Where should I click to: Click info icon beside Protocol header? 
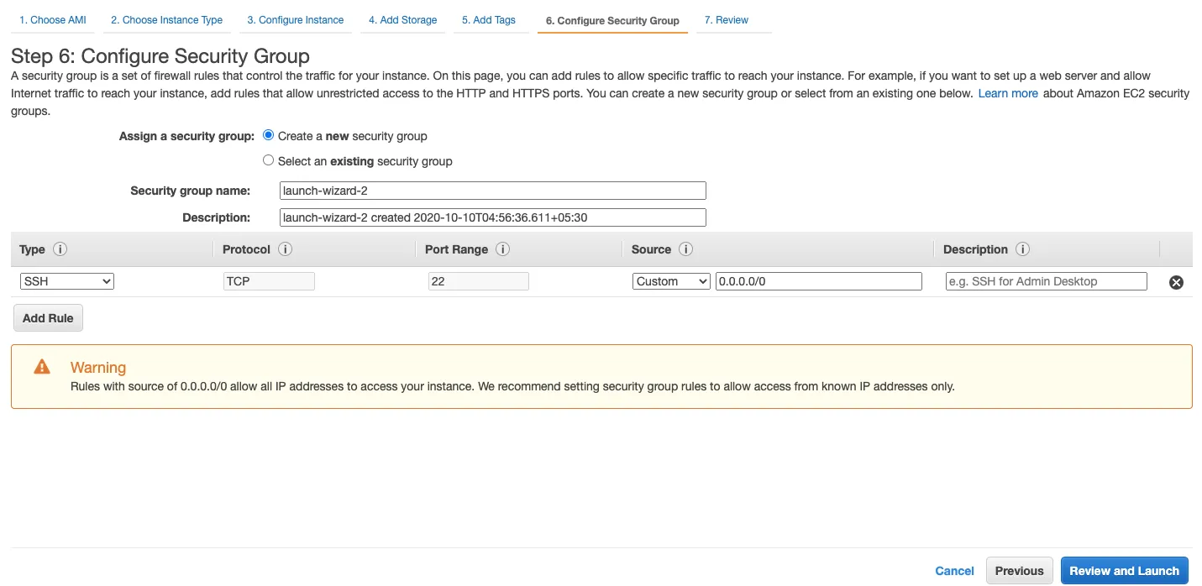[x=285, y=249]
